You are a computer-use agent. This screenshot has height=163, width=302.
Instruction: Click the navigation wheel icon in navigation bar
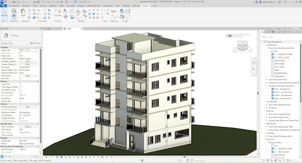254,63
